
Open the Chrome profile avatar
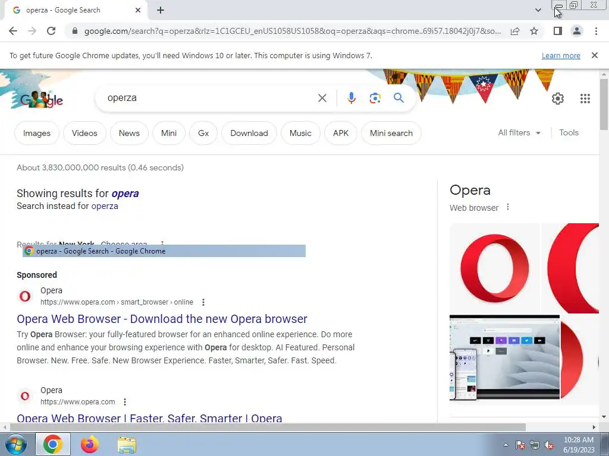tap(577, 31)
